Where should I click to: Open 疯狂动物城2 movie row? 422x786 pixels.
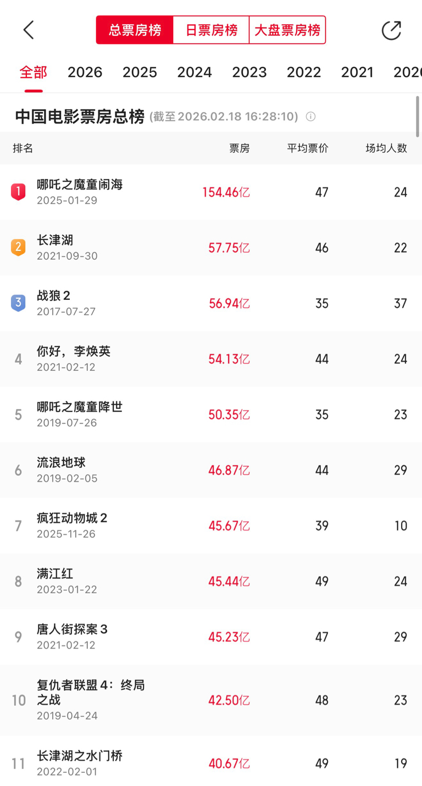tap(72, 519)
